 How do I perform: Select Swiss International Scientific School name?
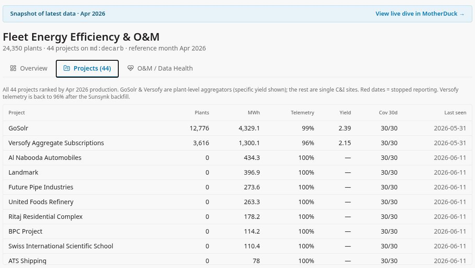pyautogui.click(x=61, y=246)
